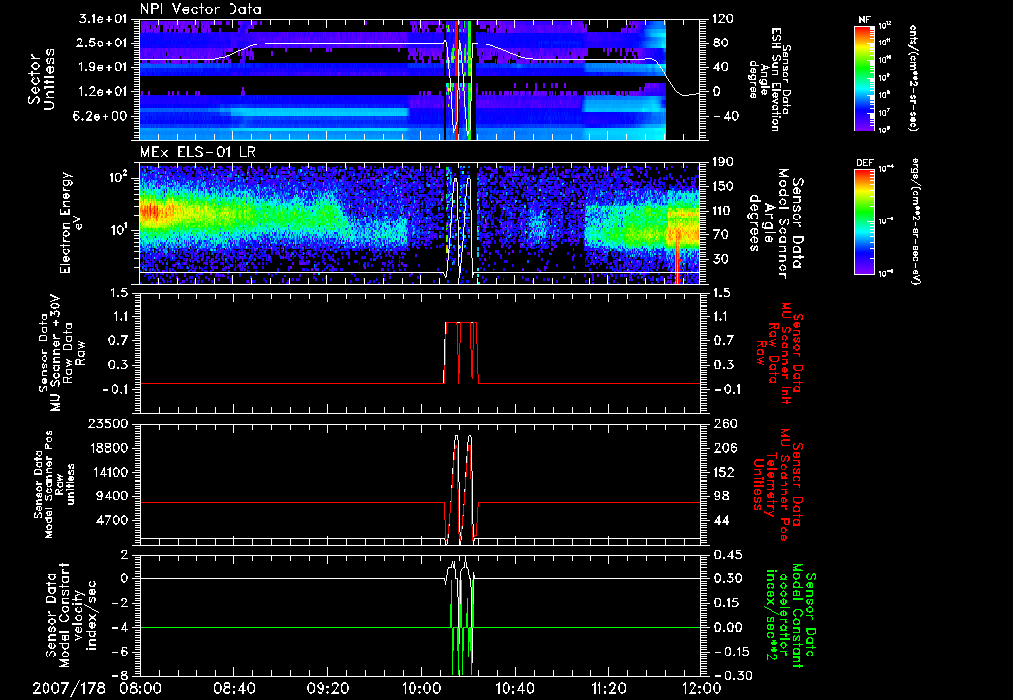Click the NPI Vector Data panel title

(201, 9)
